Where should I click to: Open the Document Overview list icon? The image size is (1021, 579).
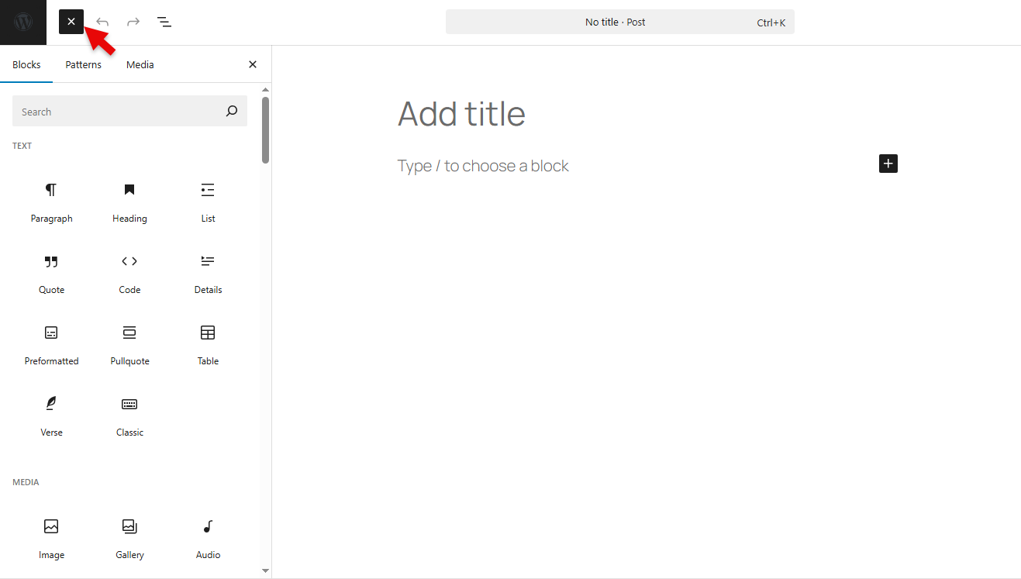tap(164, 22)
